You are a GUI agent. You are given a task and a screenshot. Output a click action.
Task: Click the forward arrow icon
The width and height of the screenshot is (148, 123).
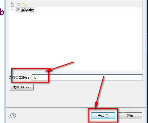click(25, 4)
